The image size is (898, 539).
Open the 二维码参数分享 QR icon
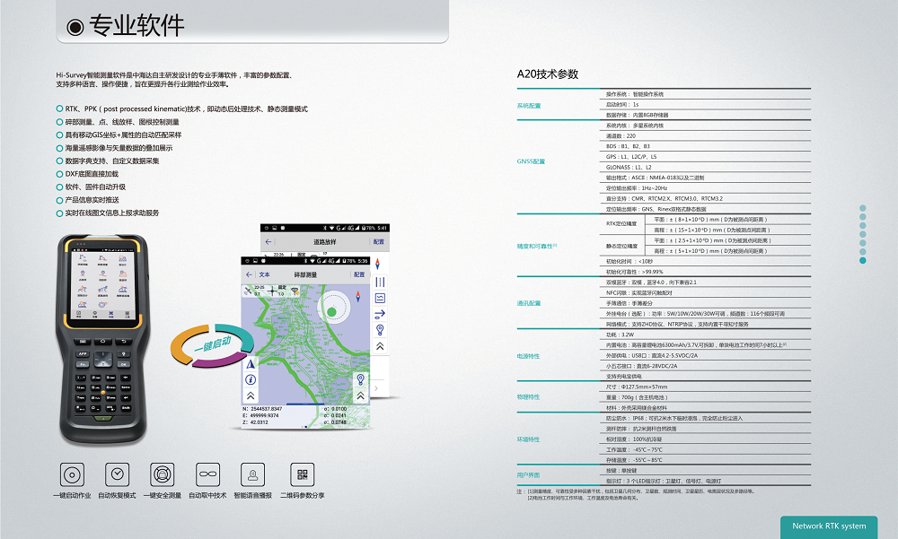(x=302, y=474)
